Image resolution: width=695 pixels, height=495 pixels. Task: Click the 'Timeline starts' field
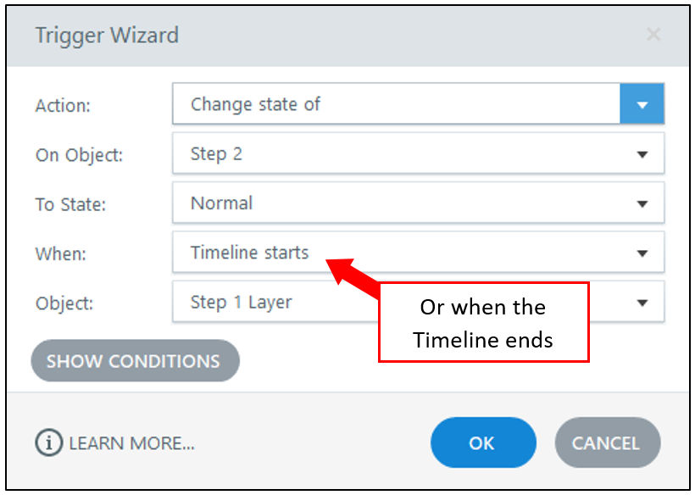click(x=418, y=252)
